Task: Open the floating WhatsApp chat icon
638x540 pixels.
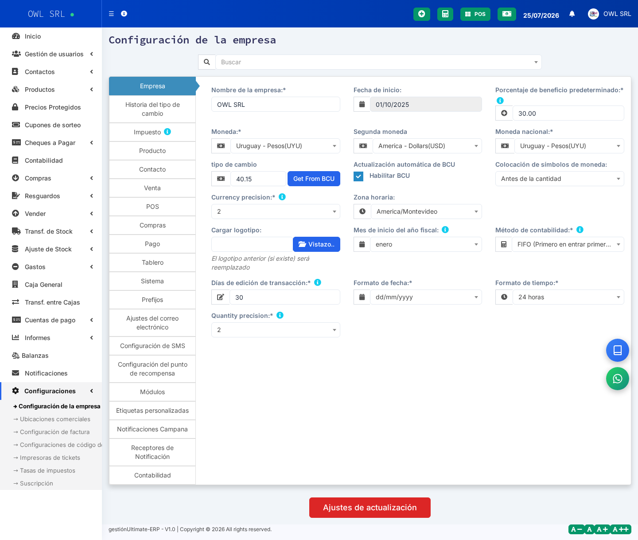Action: [x=618, y=379]
